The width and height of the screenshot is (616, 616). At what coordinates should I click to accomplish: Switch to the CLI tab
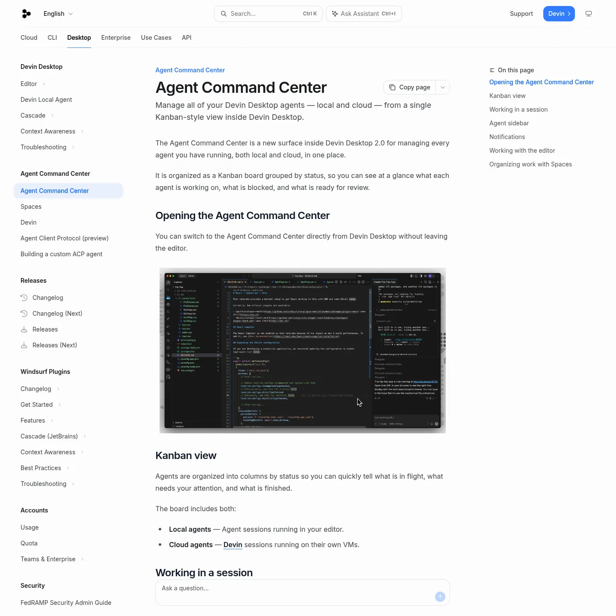(x=52, y=38)
